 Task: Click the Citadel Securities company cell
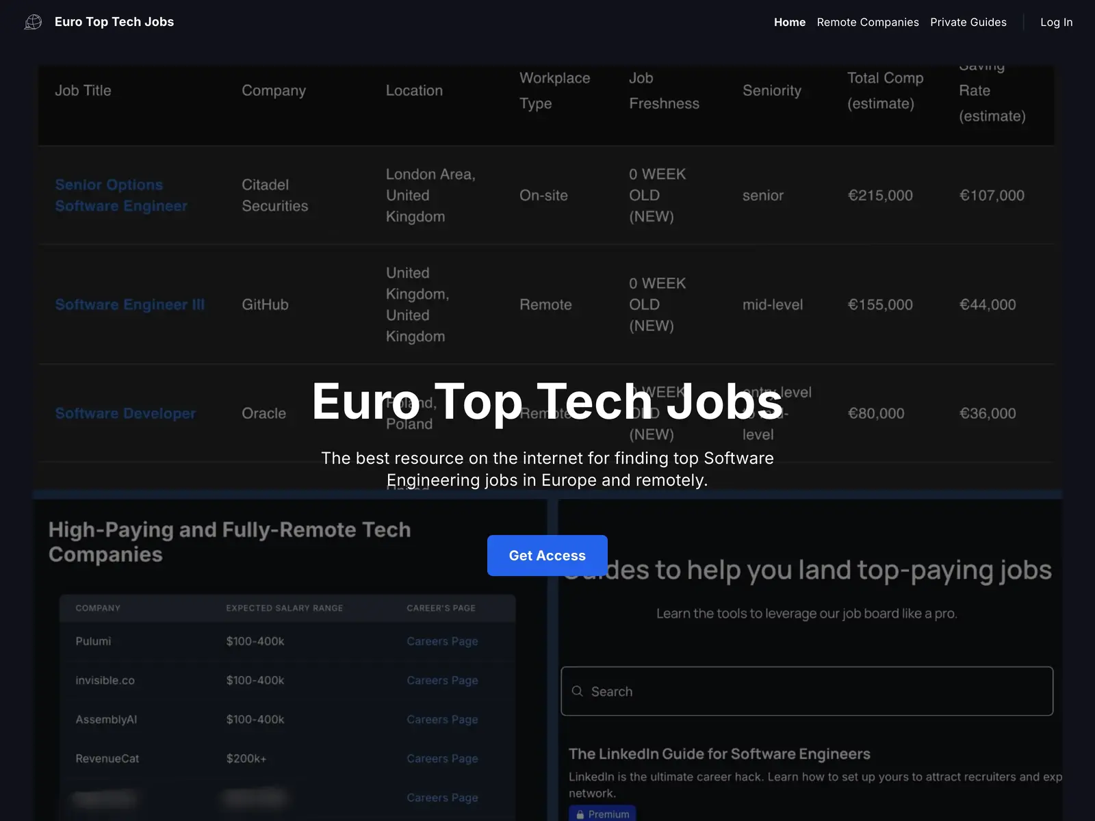[x=274, y=195]
